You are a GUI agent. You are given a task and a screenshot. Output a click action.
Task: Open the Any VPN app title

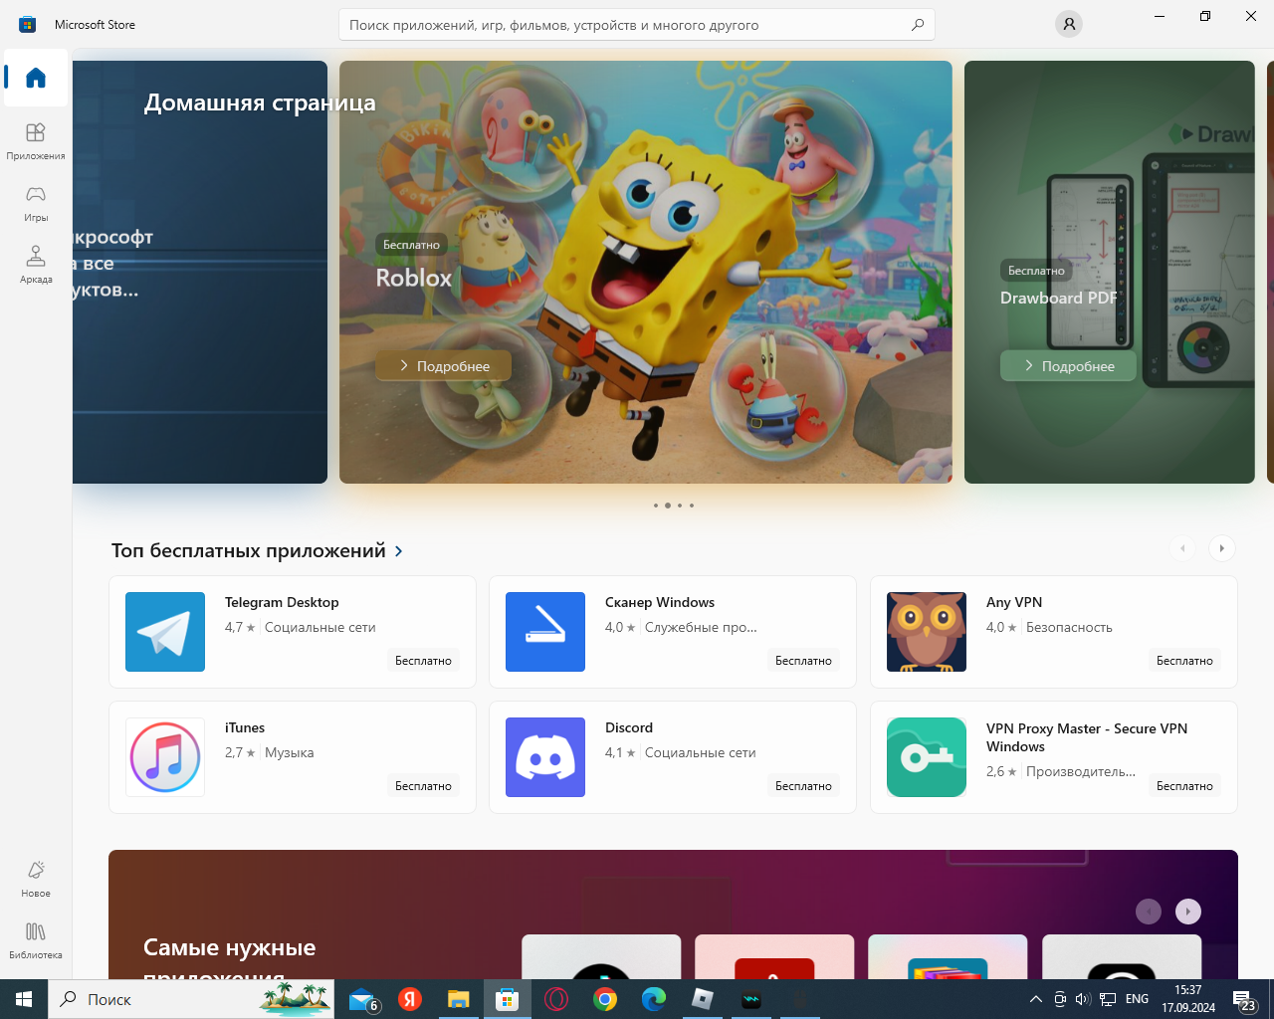pyautogui.click(x=1014, y=602)
